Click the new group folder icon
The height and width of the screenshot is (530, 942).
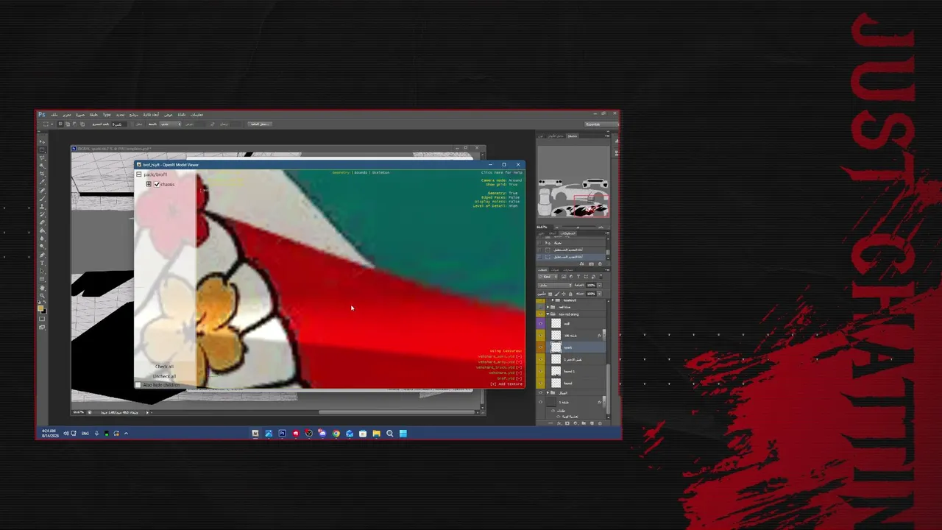(x=583, y=423)
